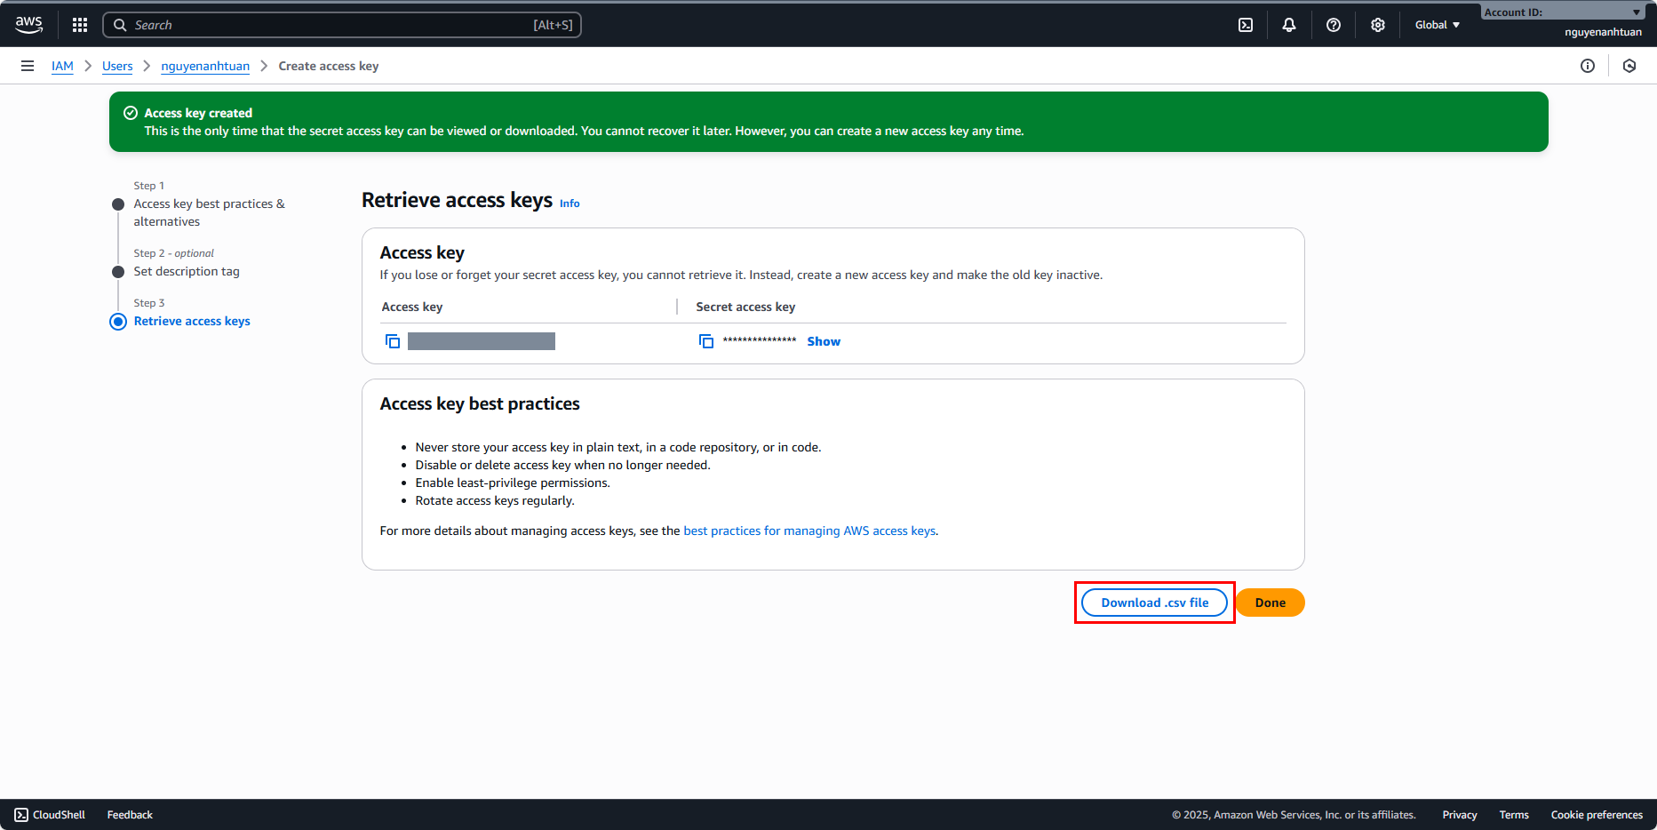The height and width of the screenshot is (830, 1657).
Task: Navigate to Users breadcrumb
Action: pos(117,66)
